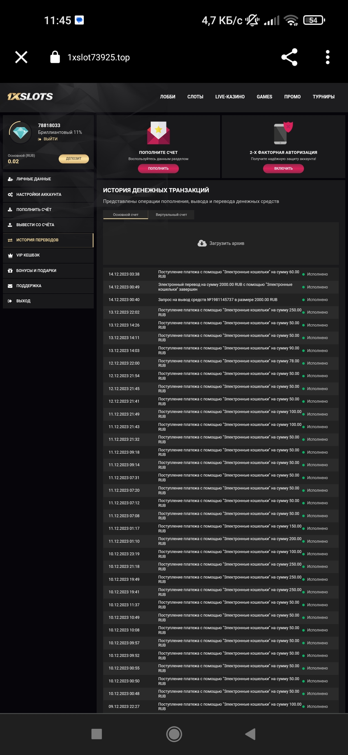Switch to Виртуальный счет tab
Viewport: 348px width, 755px height.
(x=171, y=215)
